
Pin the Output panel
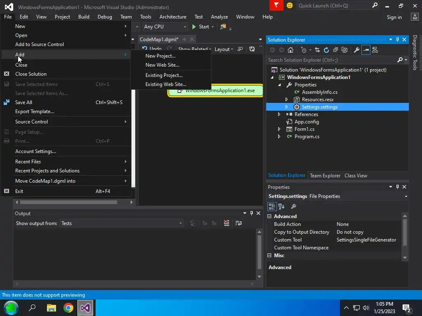tap(252, 213)
